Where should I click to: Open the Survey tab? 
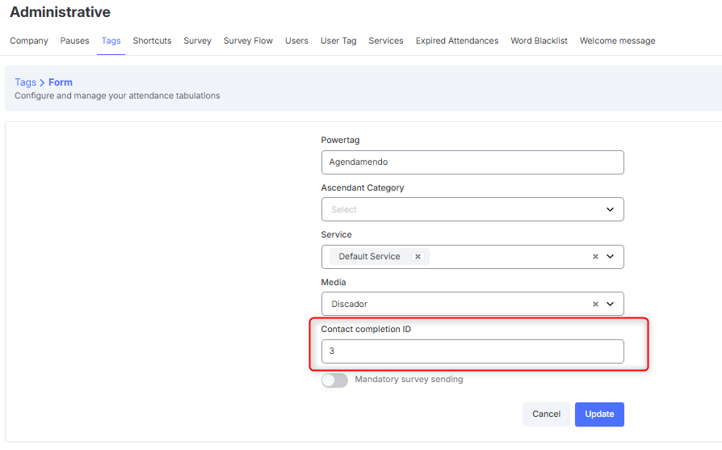coord(198,40)
